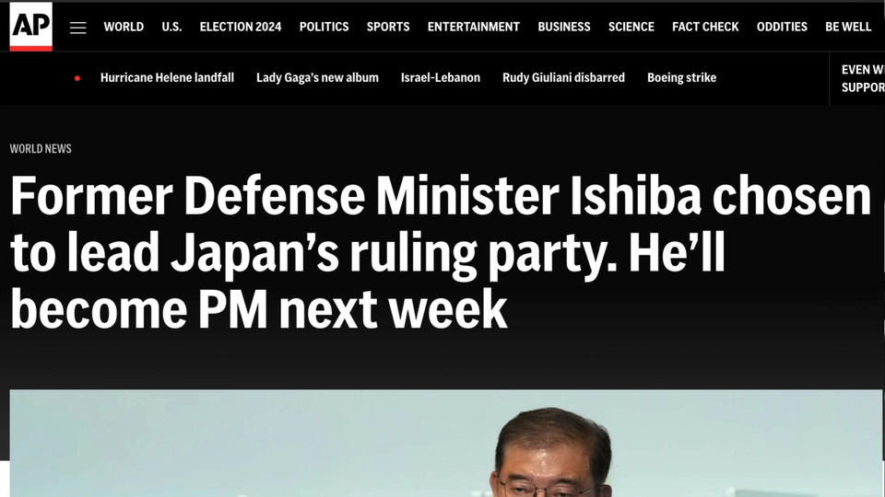Open Hurricane Helene landfall trending topic
The height and width of the screenshot is (497, 885).
(167, 77)
